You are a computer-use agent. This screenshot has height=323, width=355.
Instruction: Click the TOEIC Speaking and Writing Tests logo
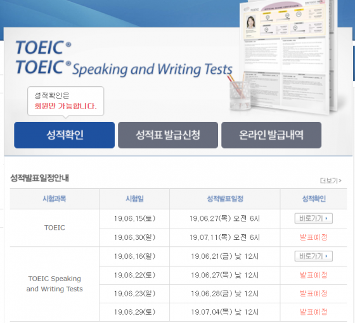pos(124,68)
